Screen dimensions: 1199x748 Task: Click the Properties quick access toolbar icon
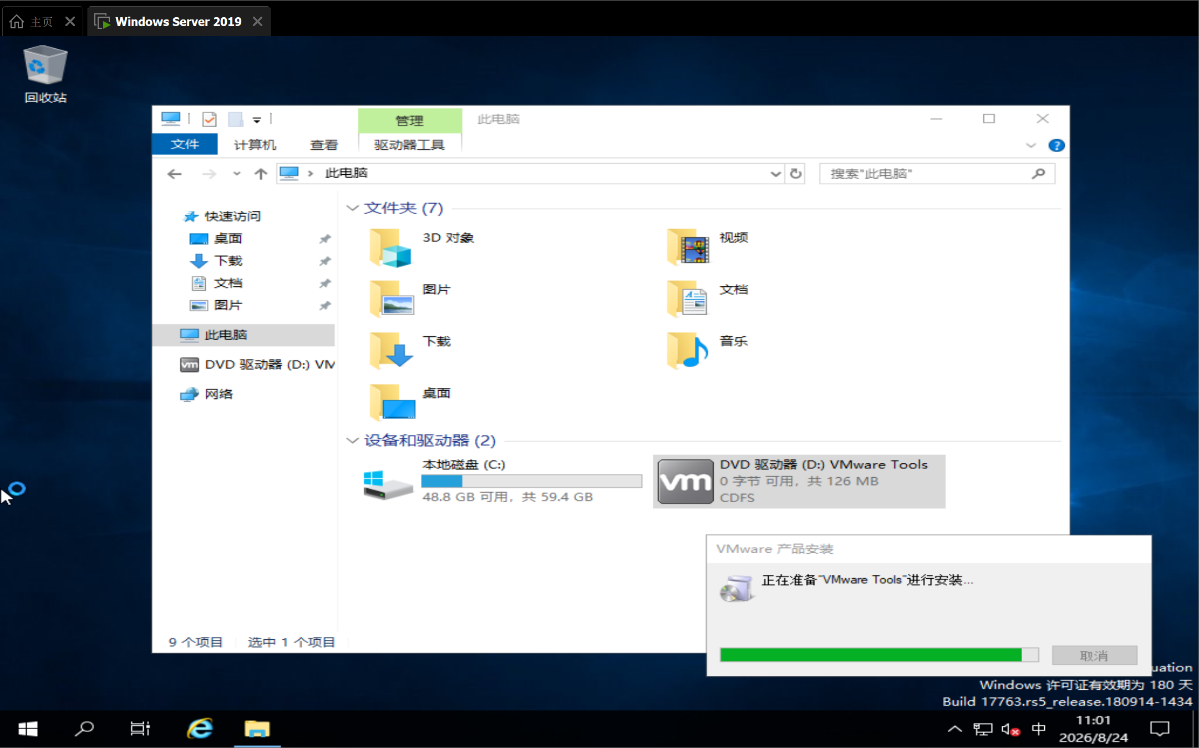(x=210, y=119)
